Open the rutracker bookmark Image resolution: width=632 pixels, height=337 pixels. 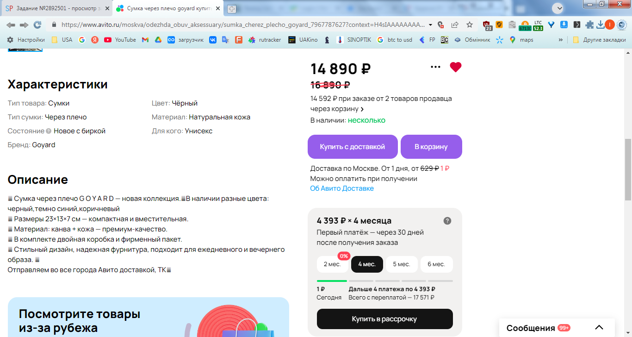pyautogui.click(x=265, y=40)
